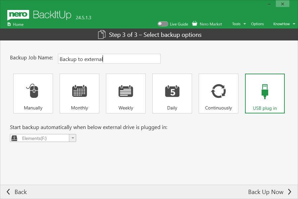Image resolution: width=298 pixels, height=199 pixels.
Task: Choose the Manually schedule label
Action: click(x=33, y=108)
